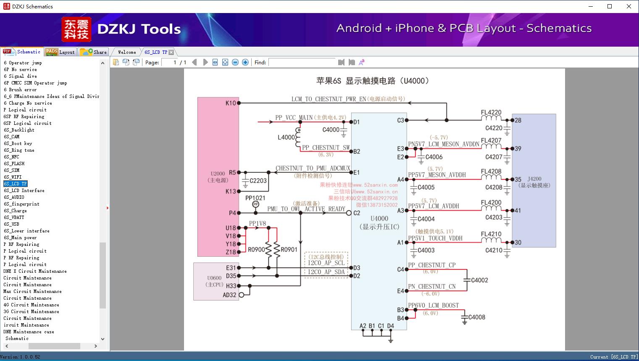Open the 6S_Backlight schematic
This screenshot has height=361, width=639.
(19, 130)
